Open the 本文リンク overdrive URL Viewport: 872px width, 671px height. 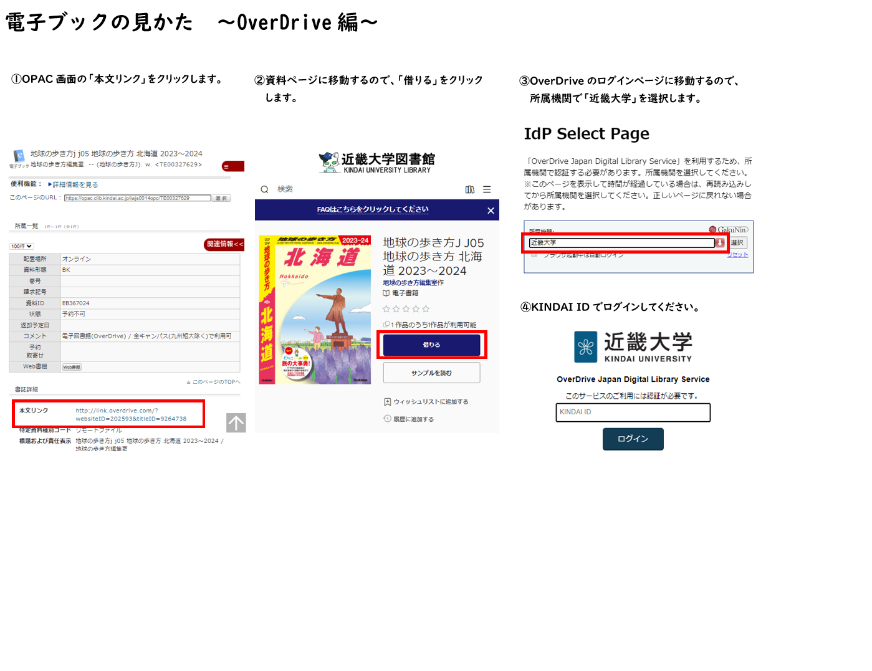[x=131, y=415]
